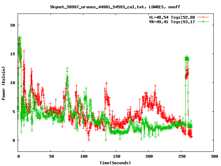Click the y-axis tick label 5
This screenshot has width=221, height=166.
coord(14,112)
